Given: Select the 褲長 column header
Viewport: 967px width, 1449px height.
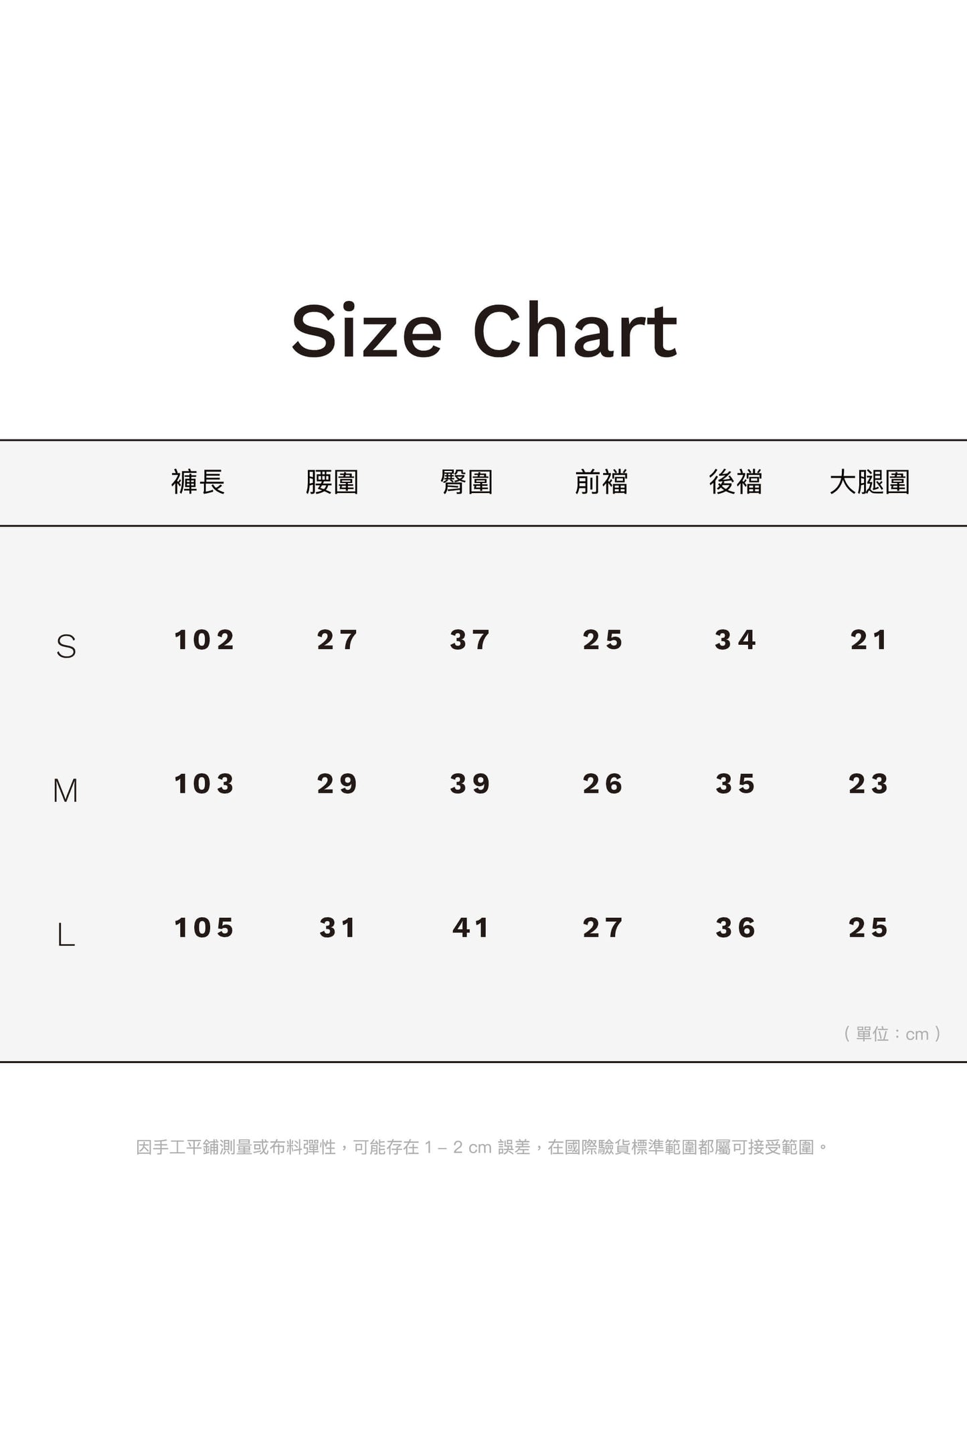Looking at the screenshot, I should click(198, 482).
